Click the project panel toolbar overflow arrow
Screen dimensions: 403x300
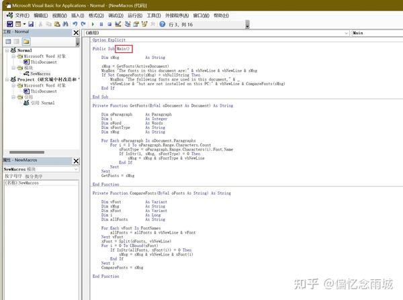[78, 43]
